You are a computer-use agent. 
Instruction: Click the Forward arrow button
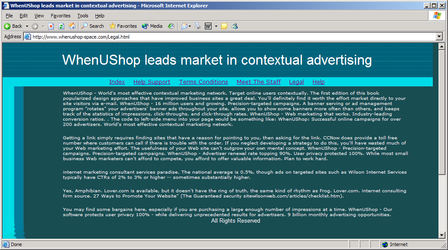(x=35, y=26)
